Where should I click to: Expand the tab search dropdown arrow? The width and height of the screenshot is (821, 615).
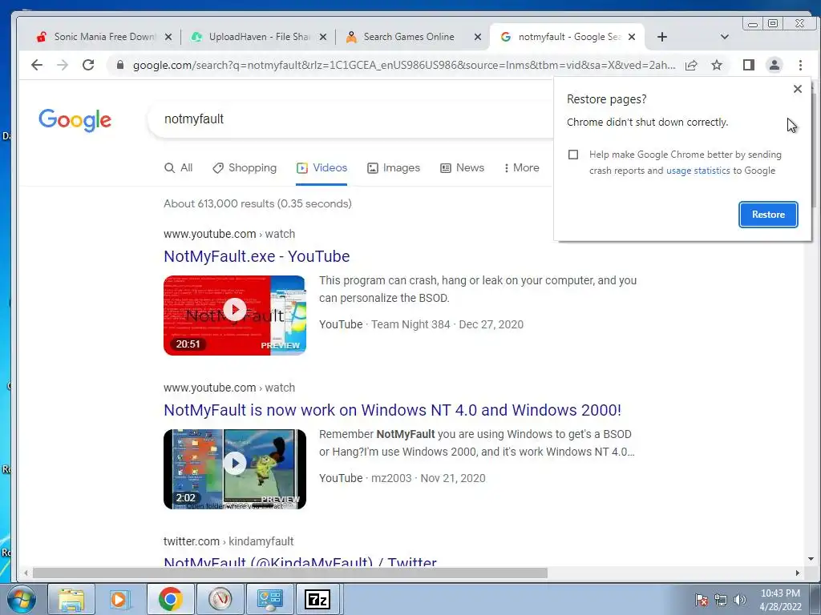pyautogui.click(x=725, y=37)
